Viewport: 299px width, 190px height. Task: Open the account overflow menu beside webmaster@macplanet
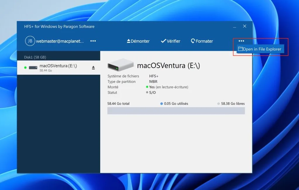[93, 41]
